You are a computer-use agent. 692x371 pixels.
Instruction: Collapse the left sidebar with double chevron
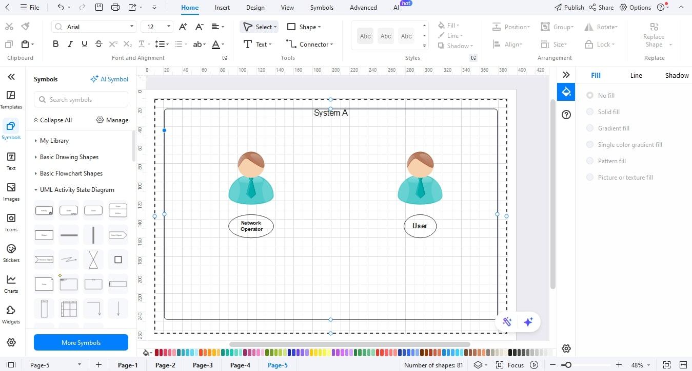coord(11,77)
